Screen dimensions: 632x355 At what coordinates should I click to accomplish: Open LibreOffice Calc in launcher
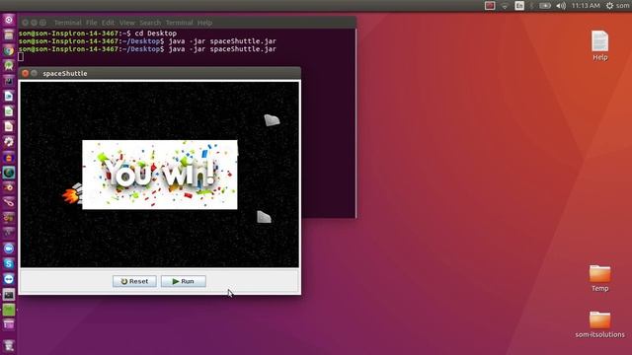pos(9,111)
